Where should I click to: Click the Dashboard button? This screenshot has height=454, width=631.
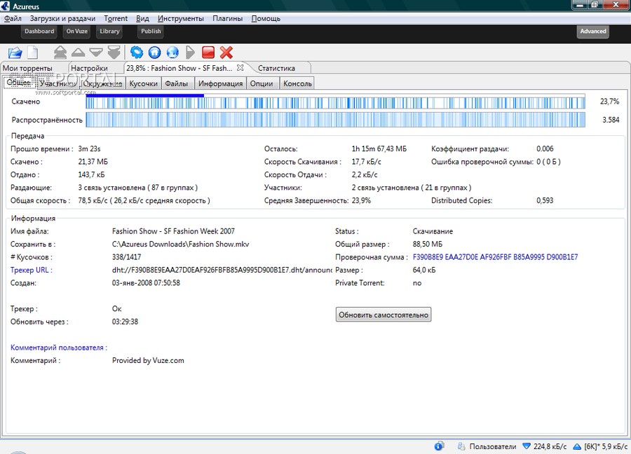[x=39, y=32]
